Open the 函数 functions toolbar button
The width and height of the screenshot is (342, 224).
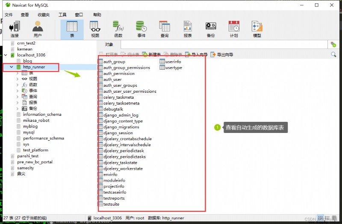coord(118,29)
